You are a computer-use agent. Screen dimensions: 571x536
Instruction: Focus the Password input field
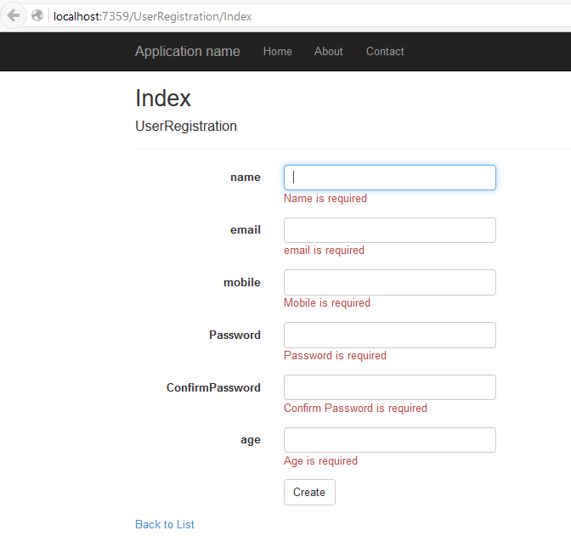[x=390, y=335]
